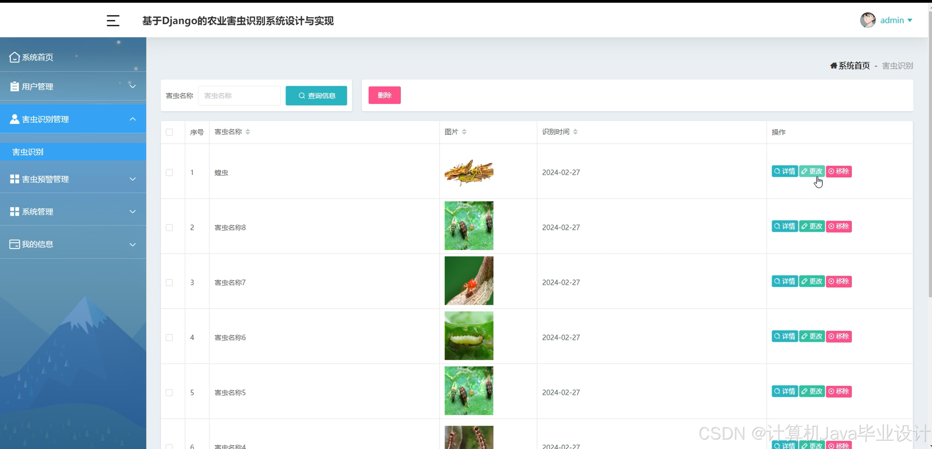The width and height of the screenshot is (932, 449).
Task: Check the checkbox for row 害虫名称6
Action: click(169, 337)
